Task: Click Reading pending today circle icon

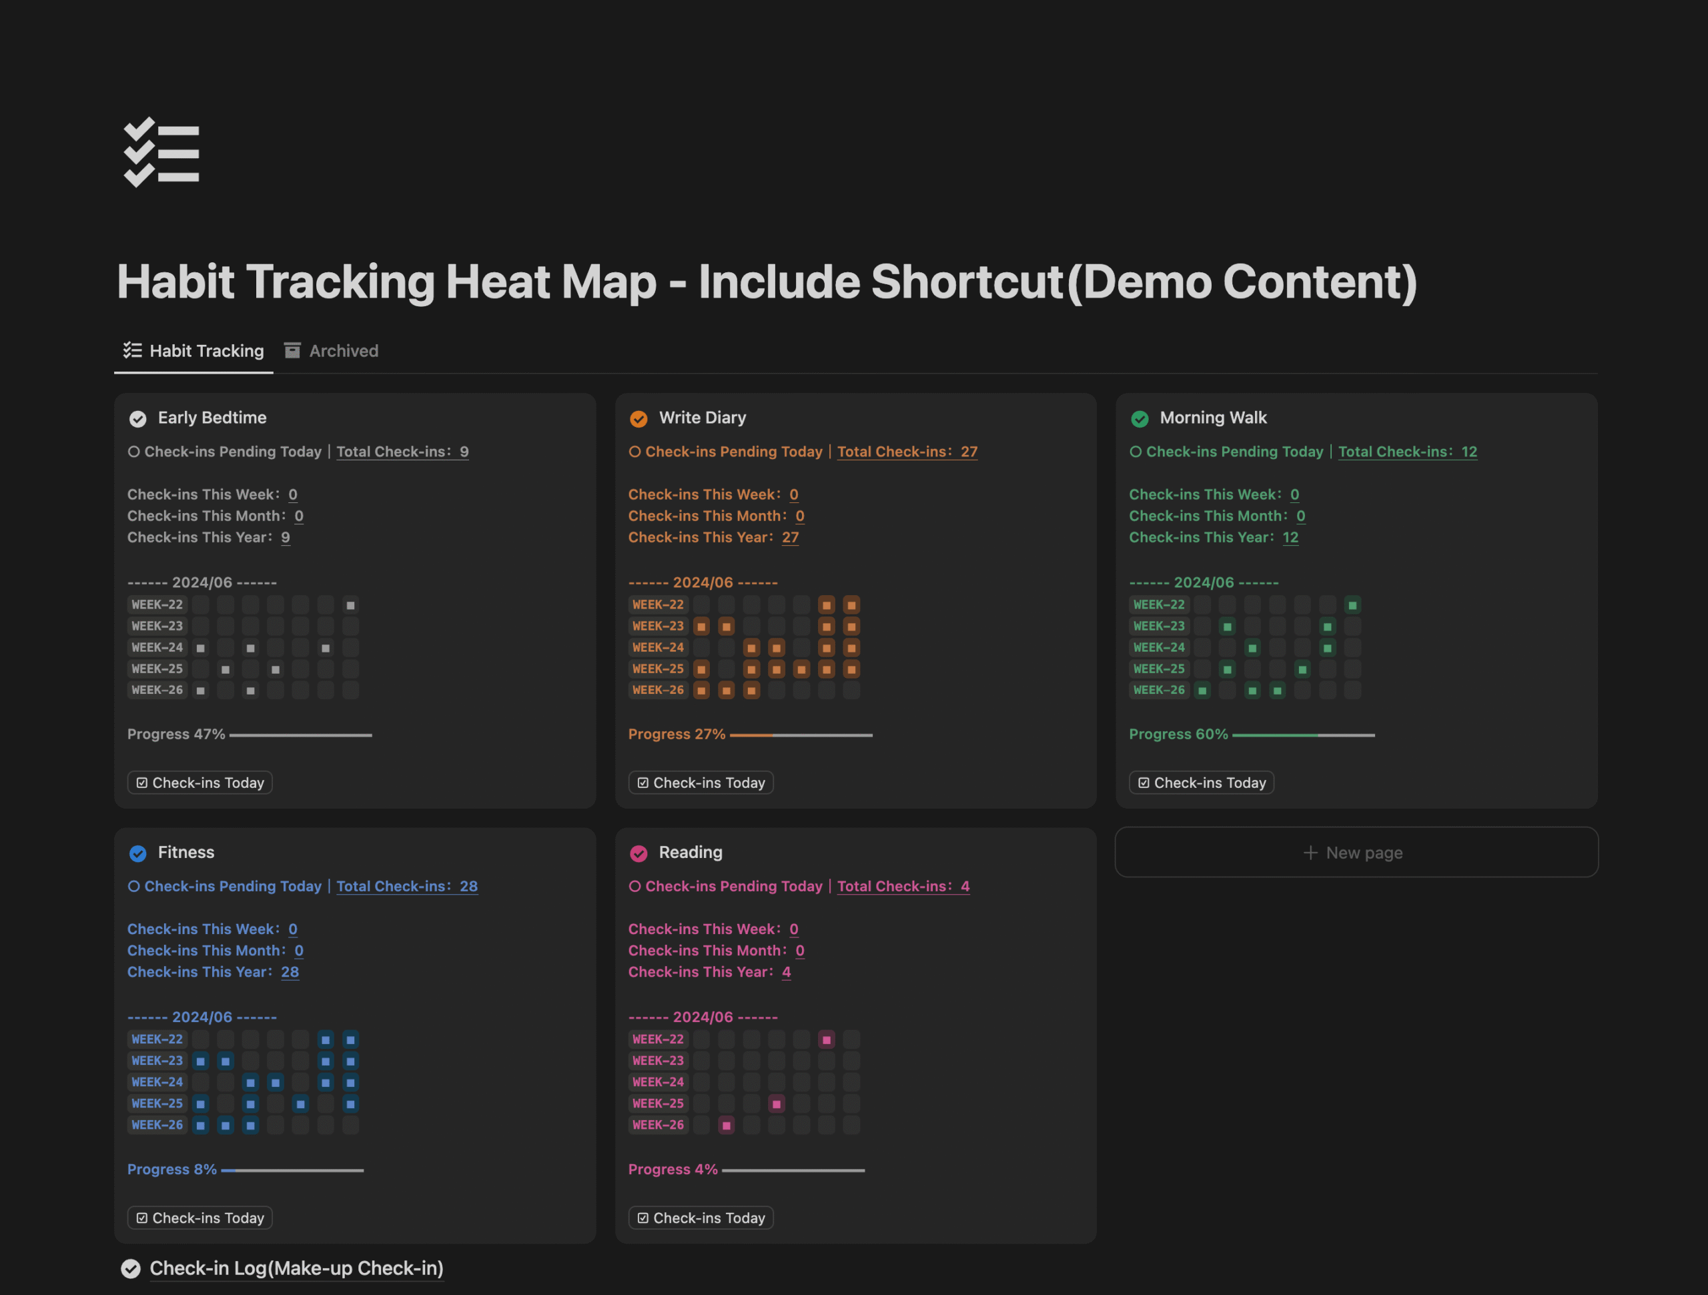Action: pos(634,887)
